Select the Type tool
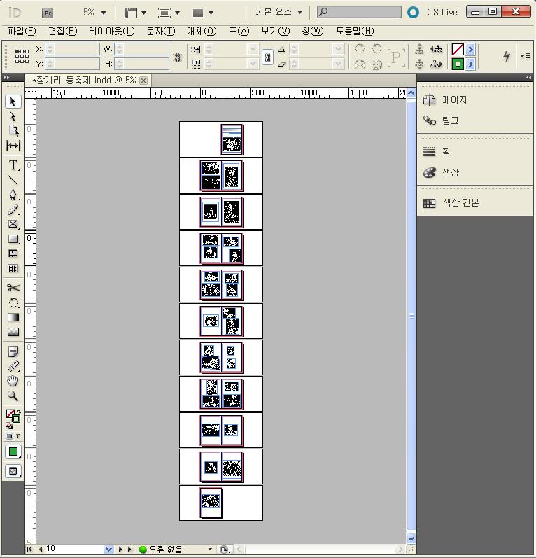The width and height of the screenshot is (536, 558). (13, 165)
